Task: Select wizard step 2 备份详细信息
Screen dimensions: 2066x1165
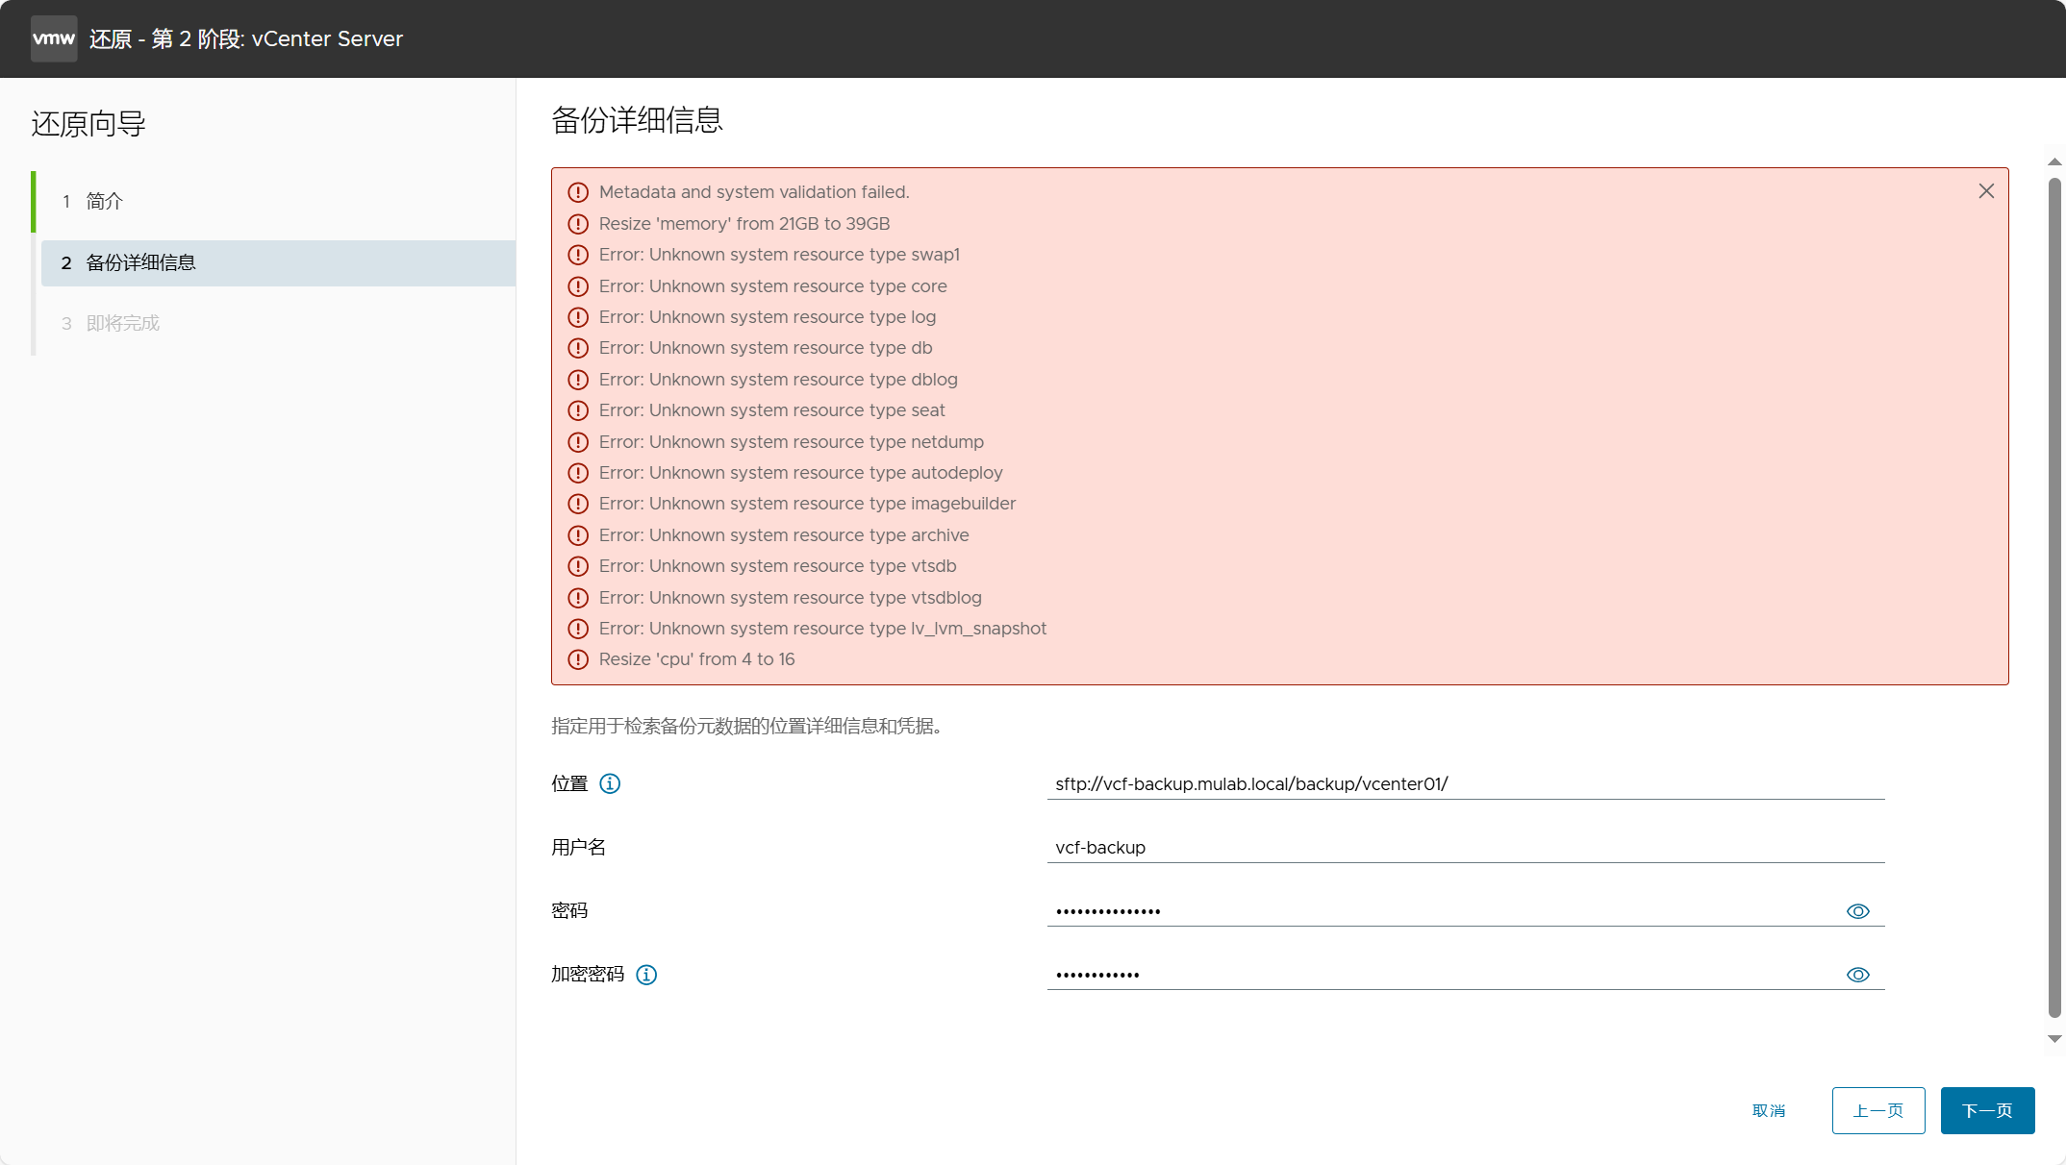Action: pos(140,262)
